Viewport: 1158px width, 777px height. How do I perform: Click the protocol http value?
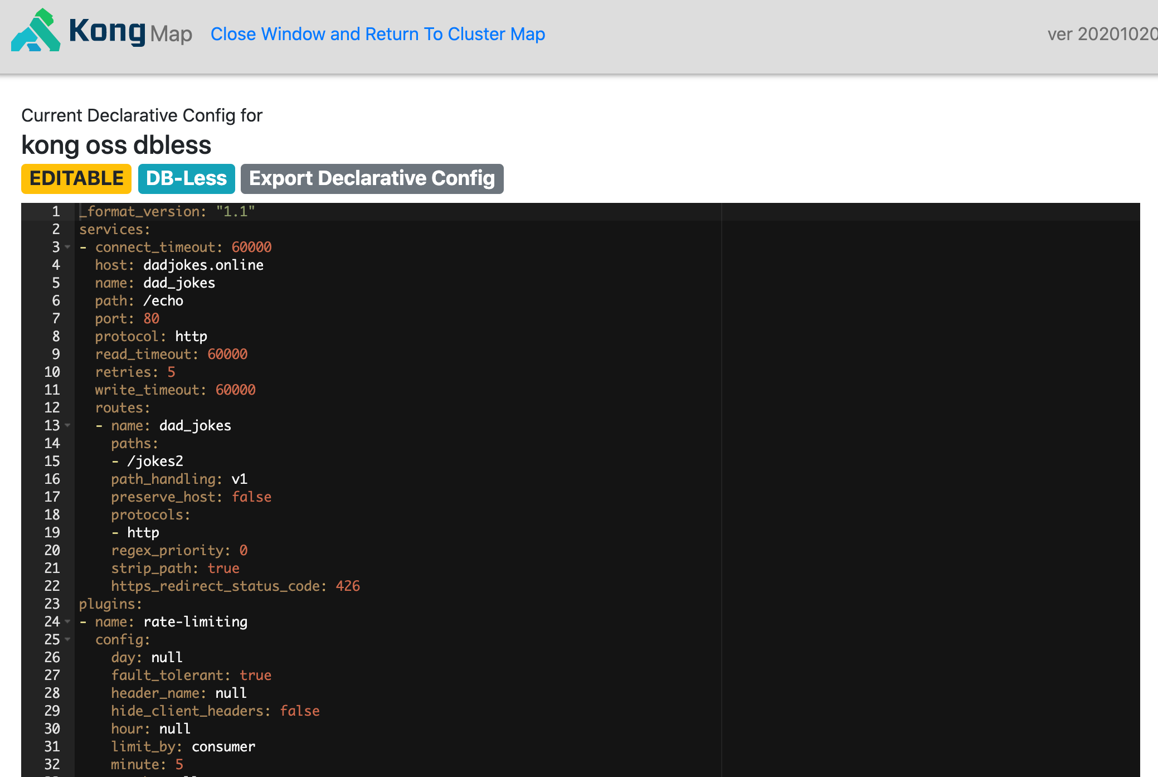point(191,336)
